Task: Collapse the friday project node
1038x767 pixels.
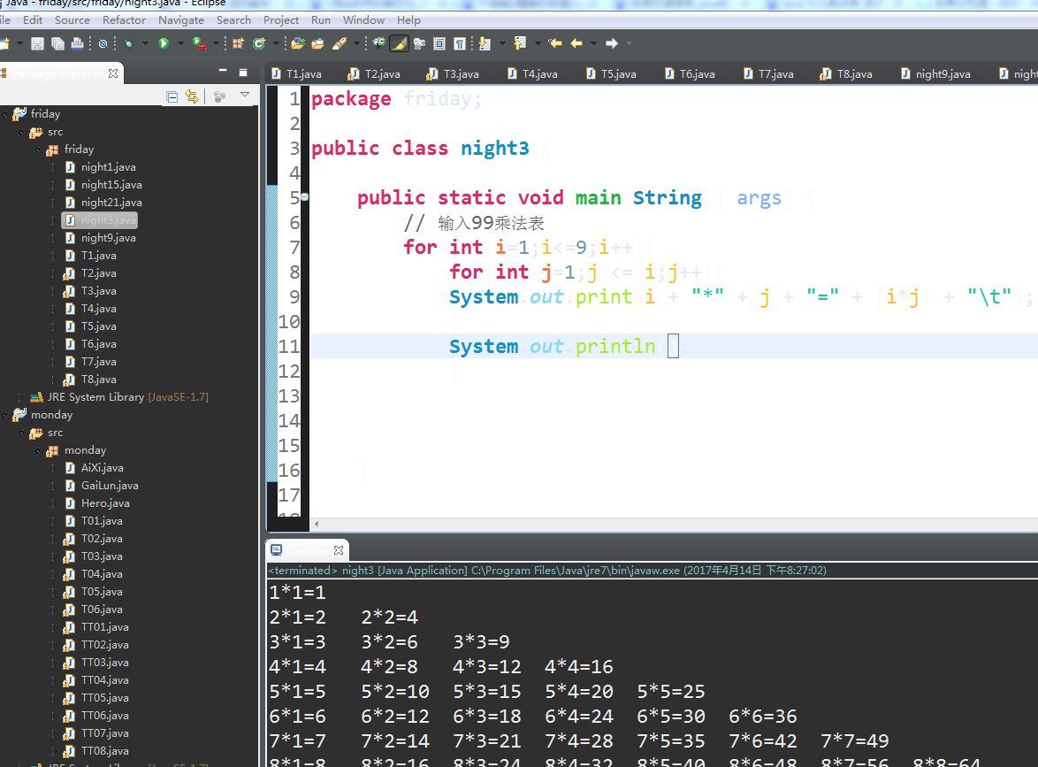Action: [x=4, y=115]
